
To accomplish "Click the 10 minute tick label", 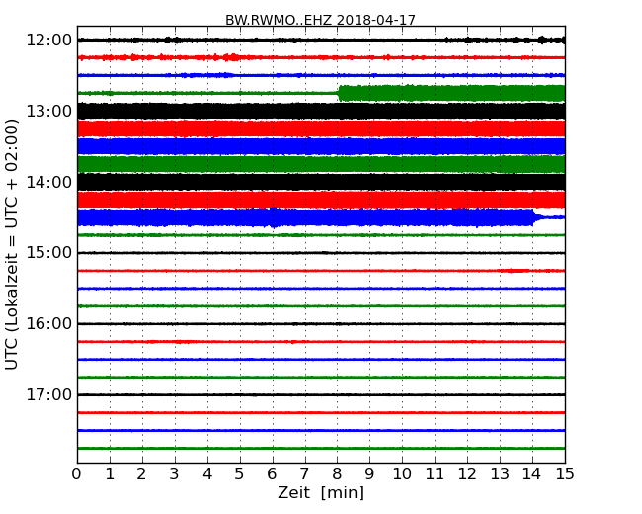I will click(x=402, y=474).
